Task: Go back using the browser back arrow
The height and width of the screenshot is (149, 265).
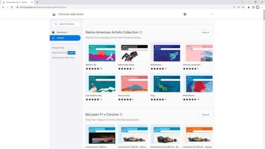Action: pos(3,7)
